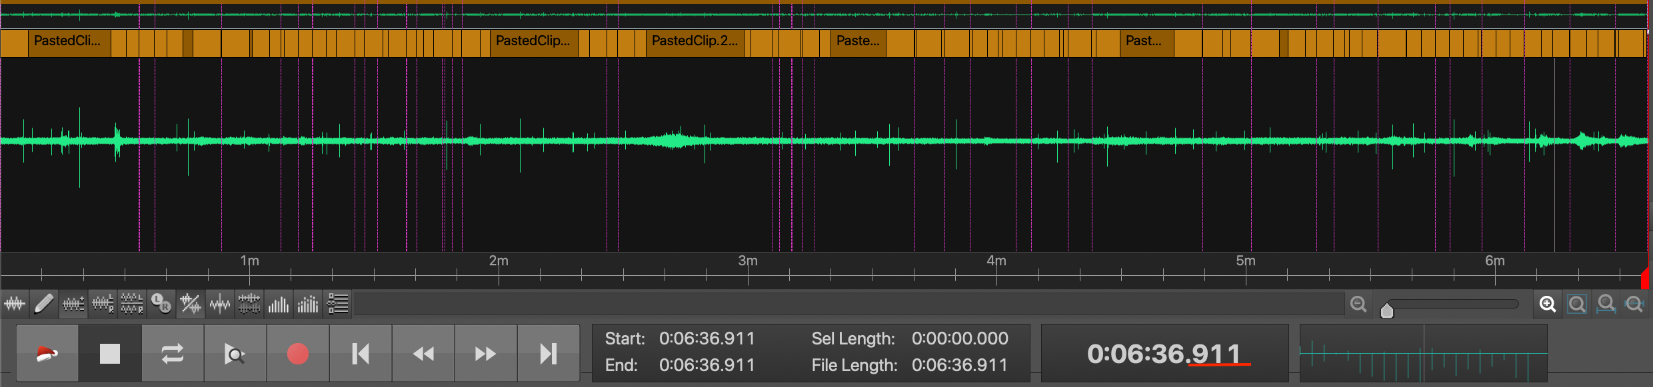
Task: Click the Sel Length: label
Action: (x=853, y=338)
